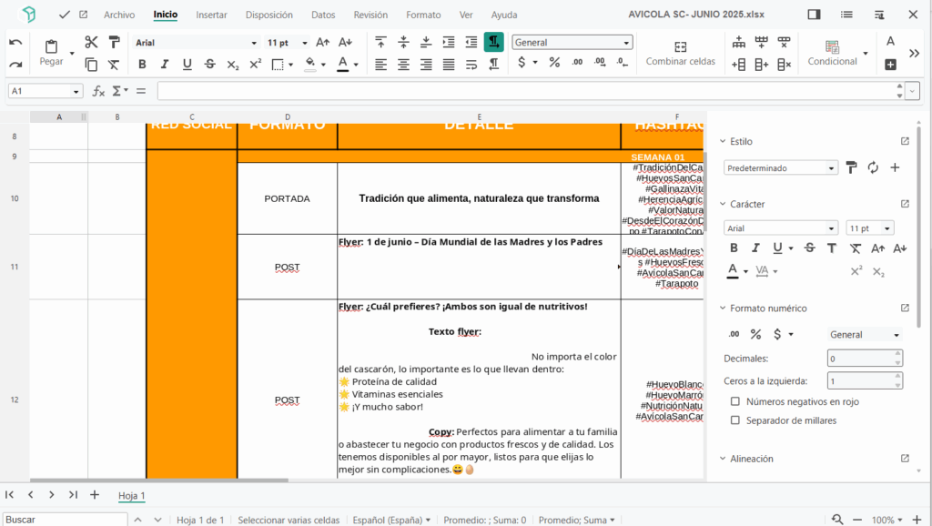
Task: Open the Datos menu tab
Action: point(322,15)
